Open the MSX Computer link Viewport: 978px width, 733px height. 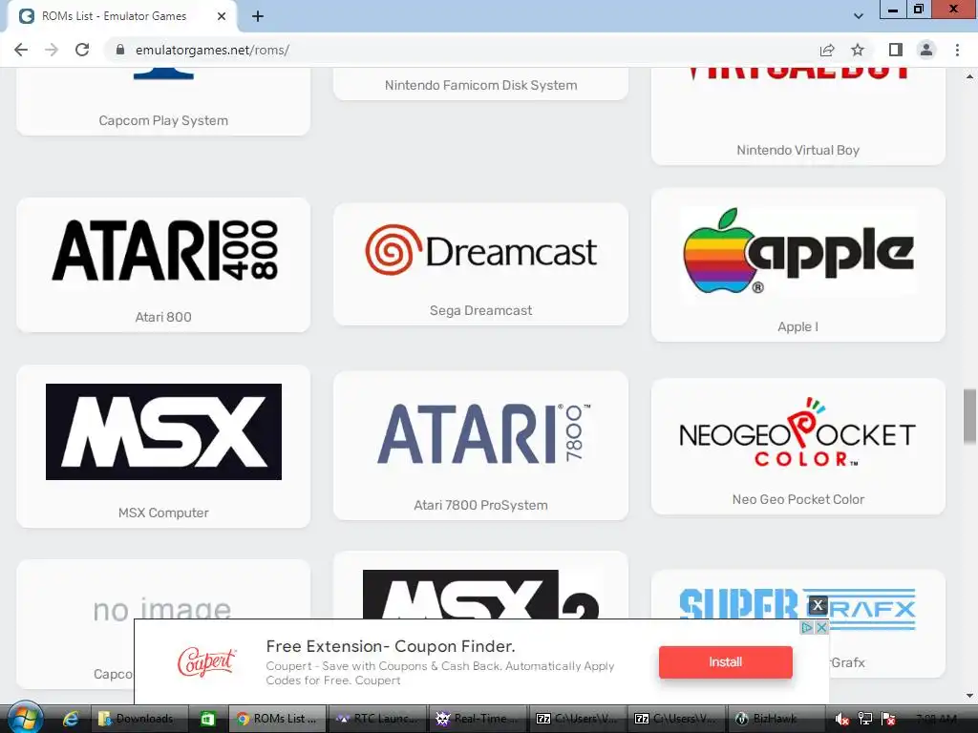tap(163, 513)
